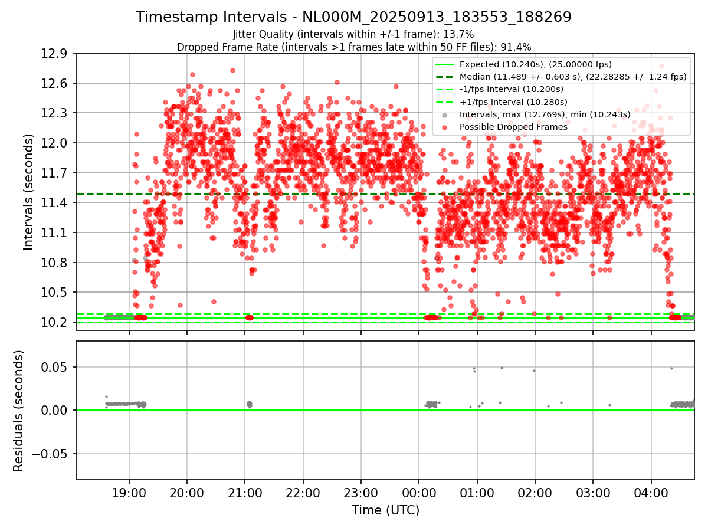Viewport: 708px width, 531px height.
Task: Click the 03:00 x-axis tick label
Action: [593, 493]
